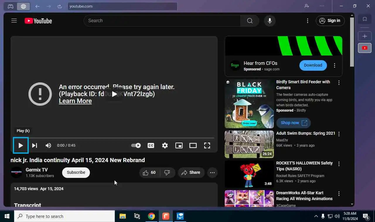Image resolution: width=375 pixels, height=222 pixels.
Task: Open Birdfy Black Friday ad thumbnail
Action: pyautogui.click(x=249, y=104)
